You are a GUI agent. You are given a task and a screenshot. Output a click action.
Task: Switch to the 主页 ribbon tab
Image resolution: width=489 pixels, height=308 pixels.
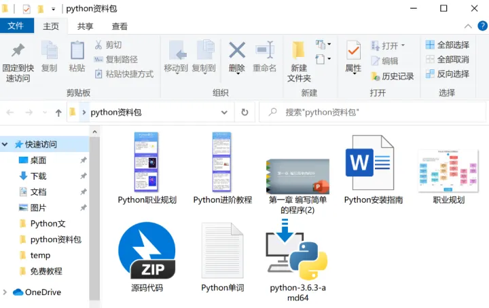pos(51,26)
